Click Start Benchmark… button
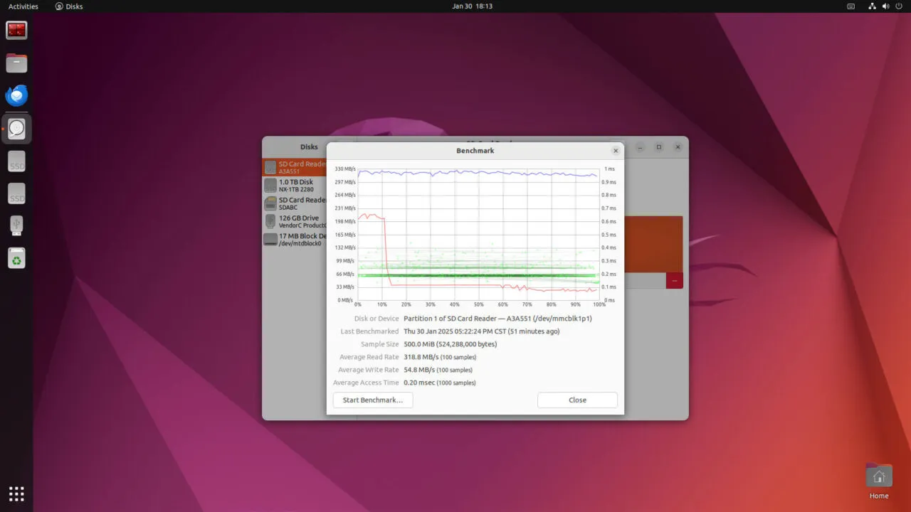The width and height of the screenshot is (911, 512). coord(372,400)
